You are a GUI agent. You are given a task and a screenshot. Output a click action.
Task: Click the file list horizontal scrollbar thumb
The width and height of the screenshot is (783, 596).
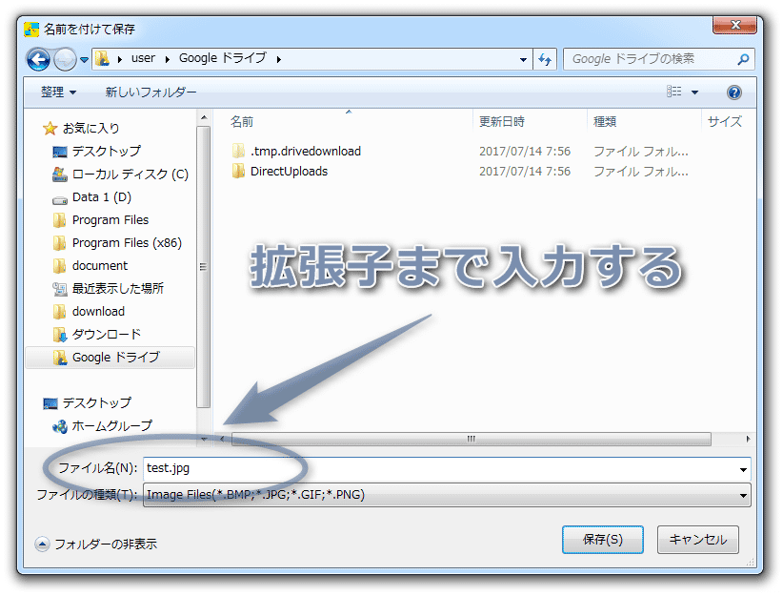(x=471, y=439)
